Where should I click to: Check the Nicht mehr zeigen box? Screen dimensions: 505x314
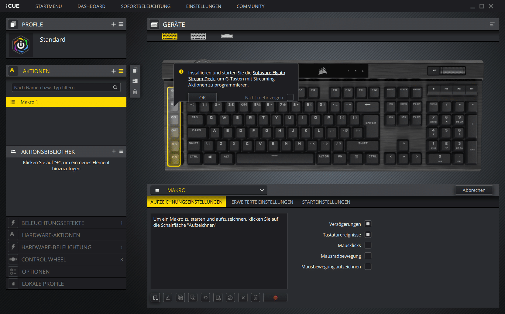pos(290,97)
